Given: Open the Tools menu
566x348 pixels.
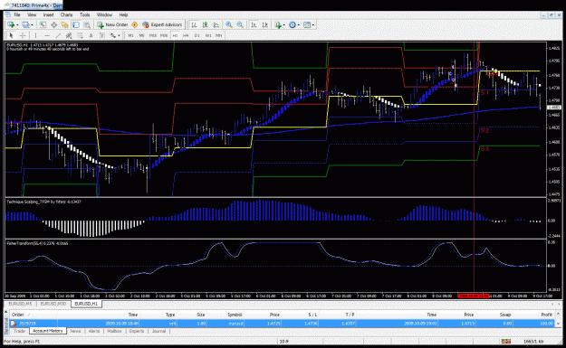Looking at the screenshot, I should click(85, 14).
